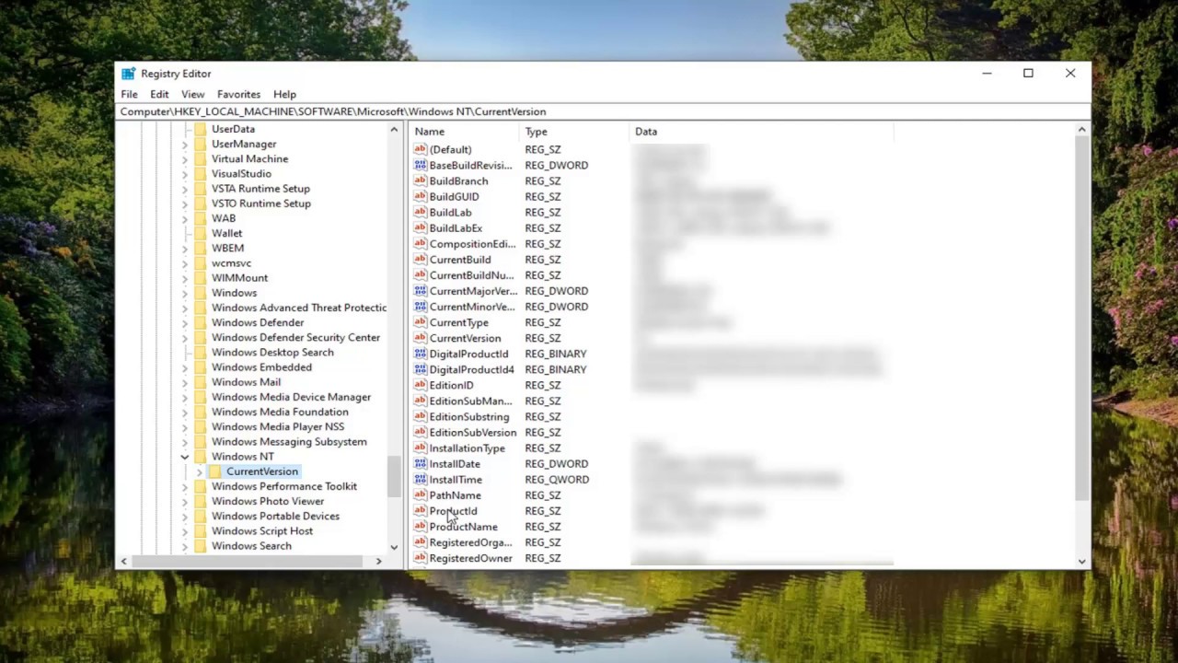Viewport: 1178px width, 663px height.
Task: Expand the Windows Script Host key
Action: [184, 531]
